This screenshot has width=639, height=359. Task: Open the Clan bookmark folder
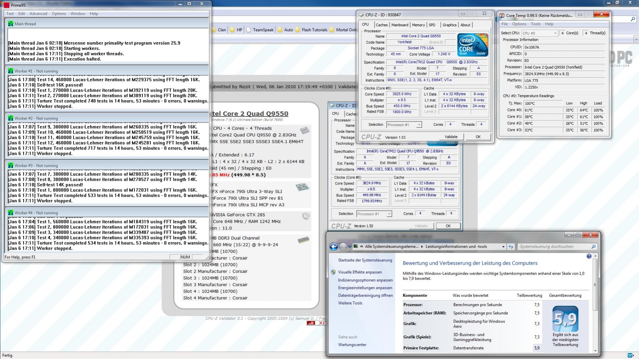tap(219, 30)
